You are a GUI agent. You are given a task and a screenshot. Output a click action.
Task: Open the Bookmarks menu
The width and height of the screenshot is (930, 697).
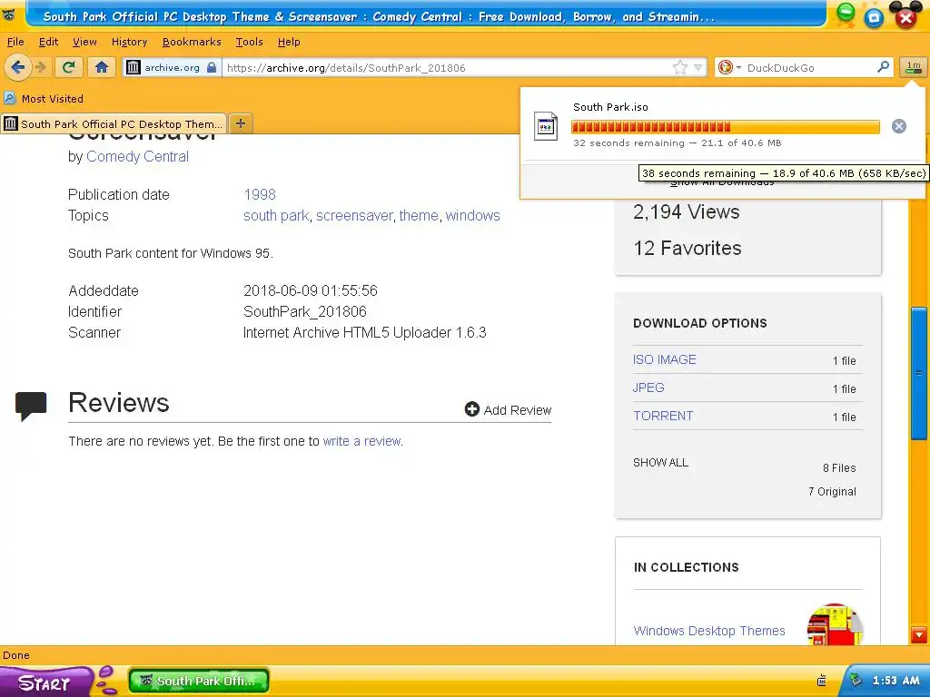(x=192, y=42)
